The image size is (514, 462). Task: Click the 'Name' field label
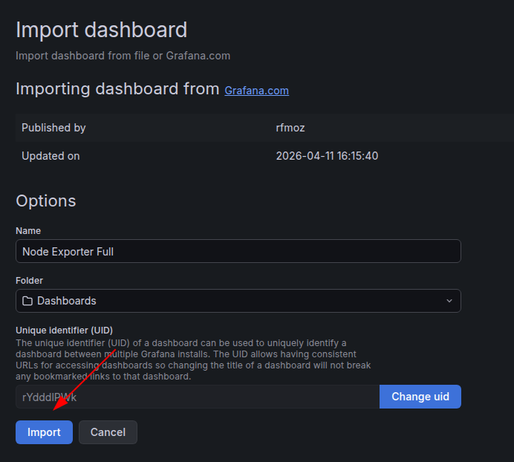28,230
